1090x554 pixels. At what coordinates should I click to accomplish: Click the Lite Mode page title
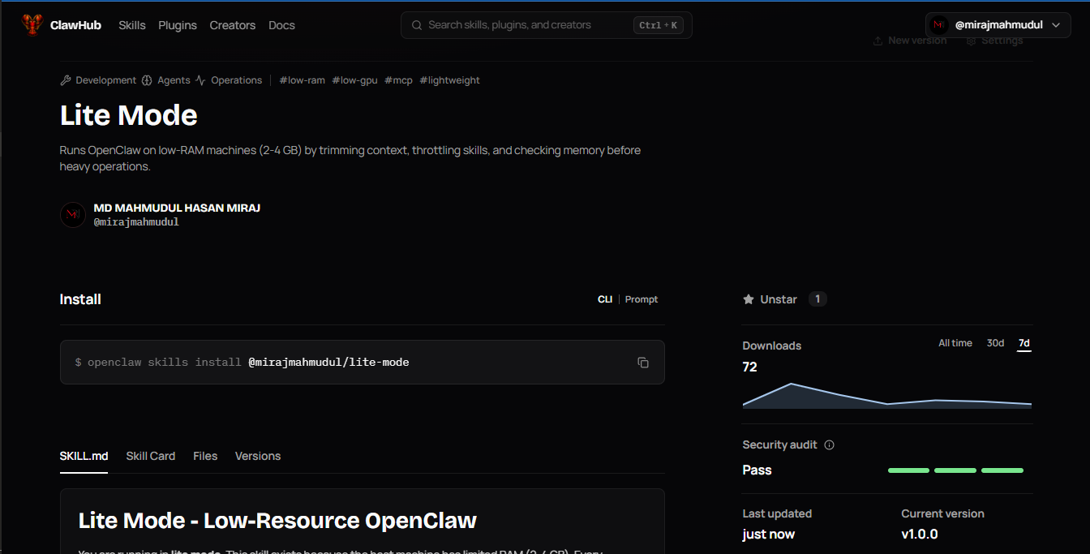[128, 115]
